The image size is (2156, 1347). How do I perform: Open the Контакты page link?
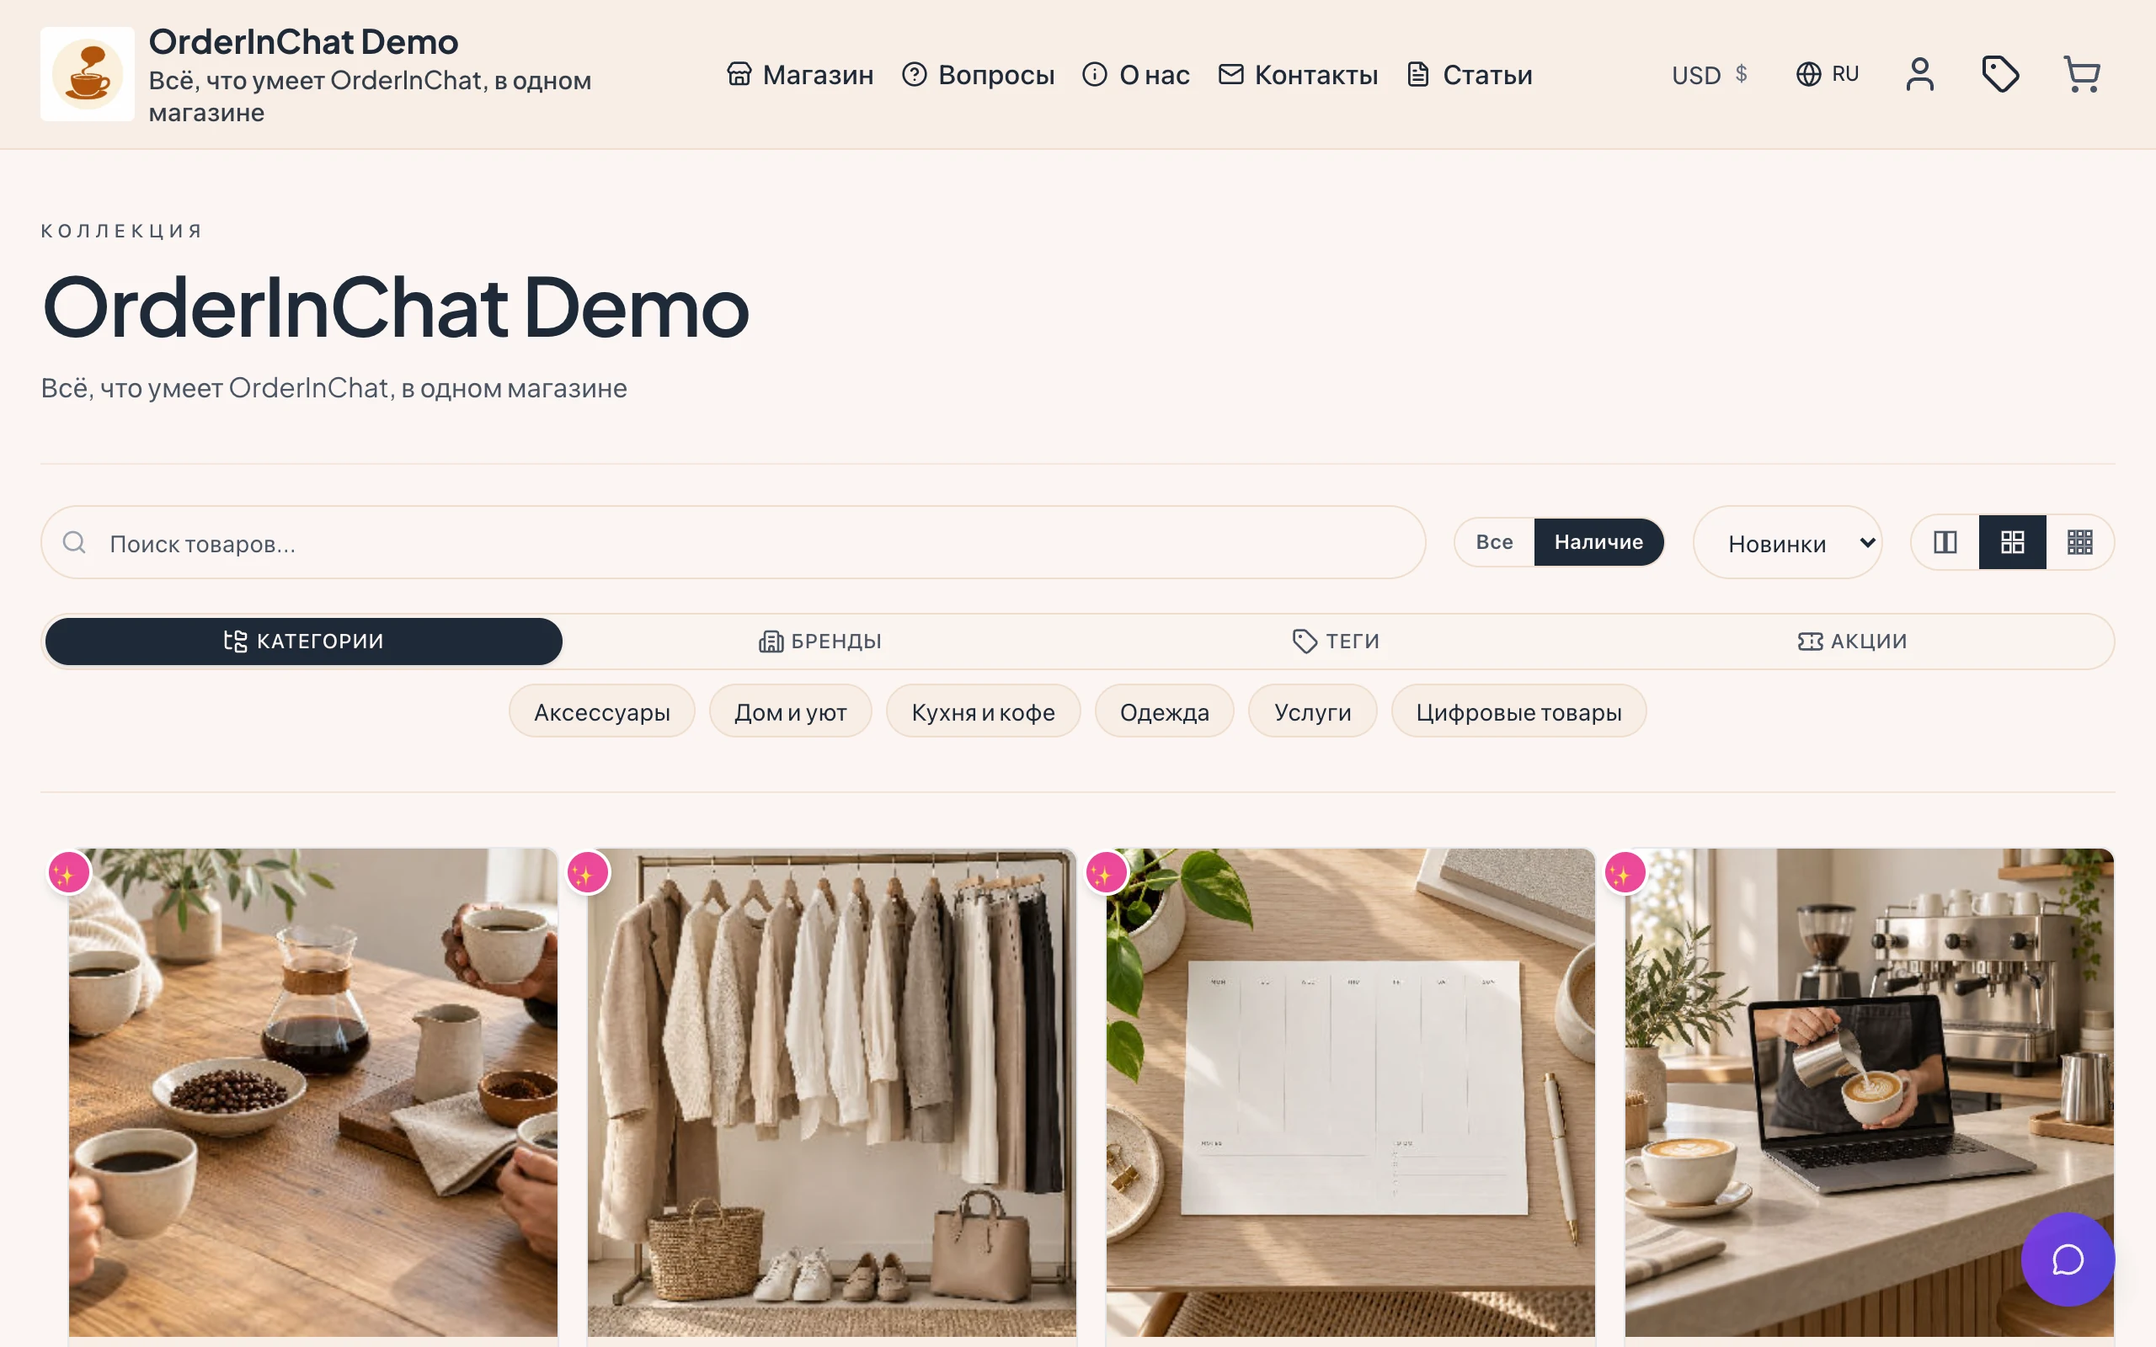(1298, 75)
